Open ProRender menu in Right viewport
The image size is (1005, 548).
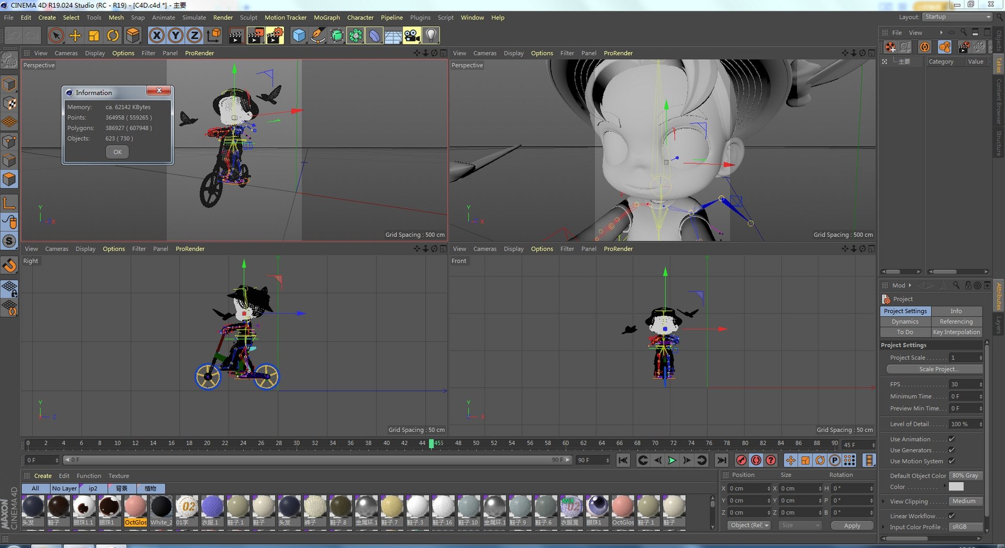pos(190,249)
